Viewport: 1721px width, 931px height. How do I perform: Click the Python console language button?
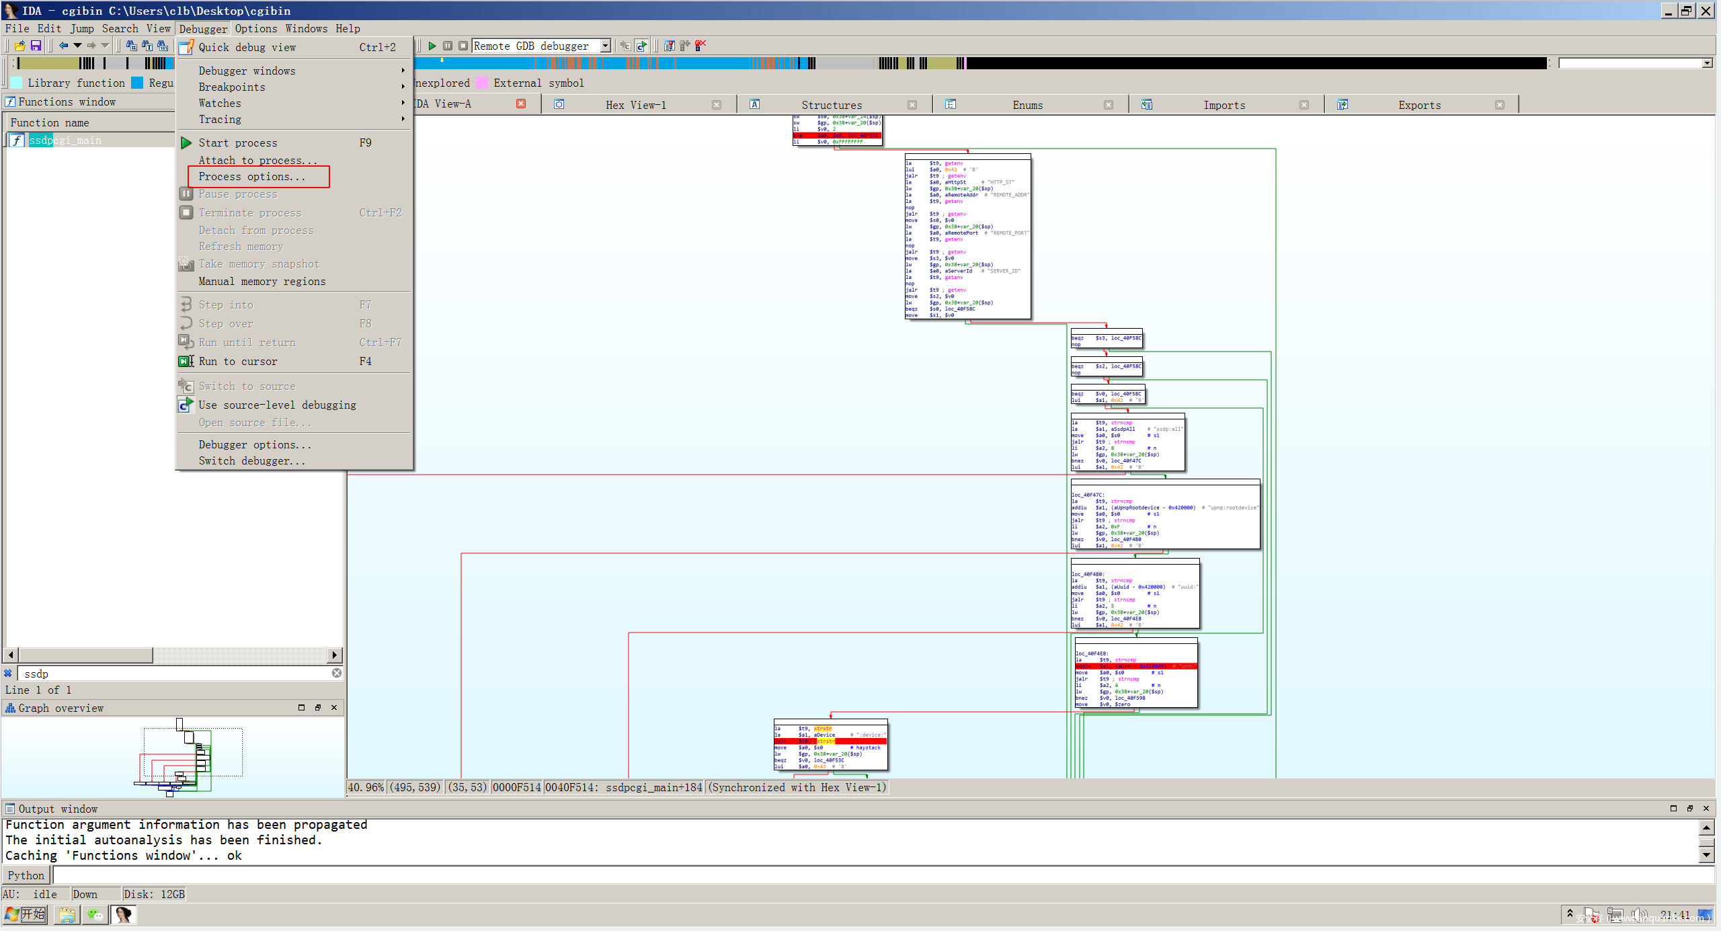click(x=26, y=875)
